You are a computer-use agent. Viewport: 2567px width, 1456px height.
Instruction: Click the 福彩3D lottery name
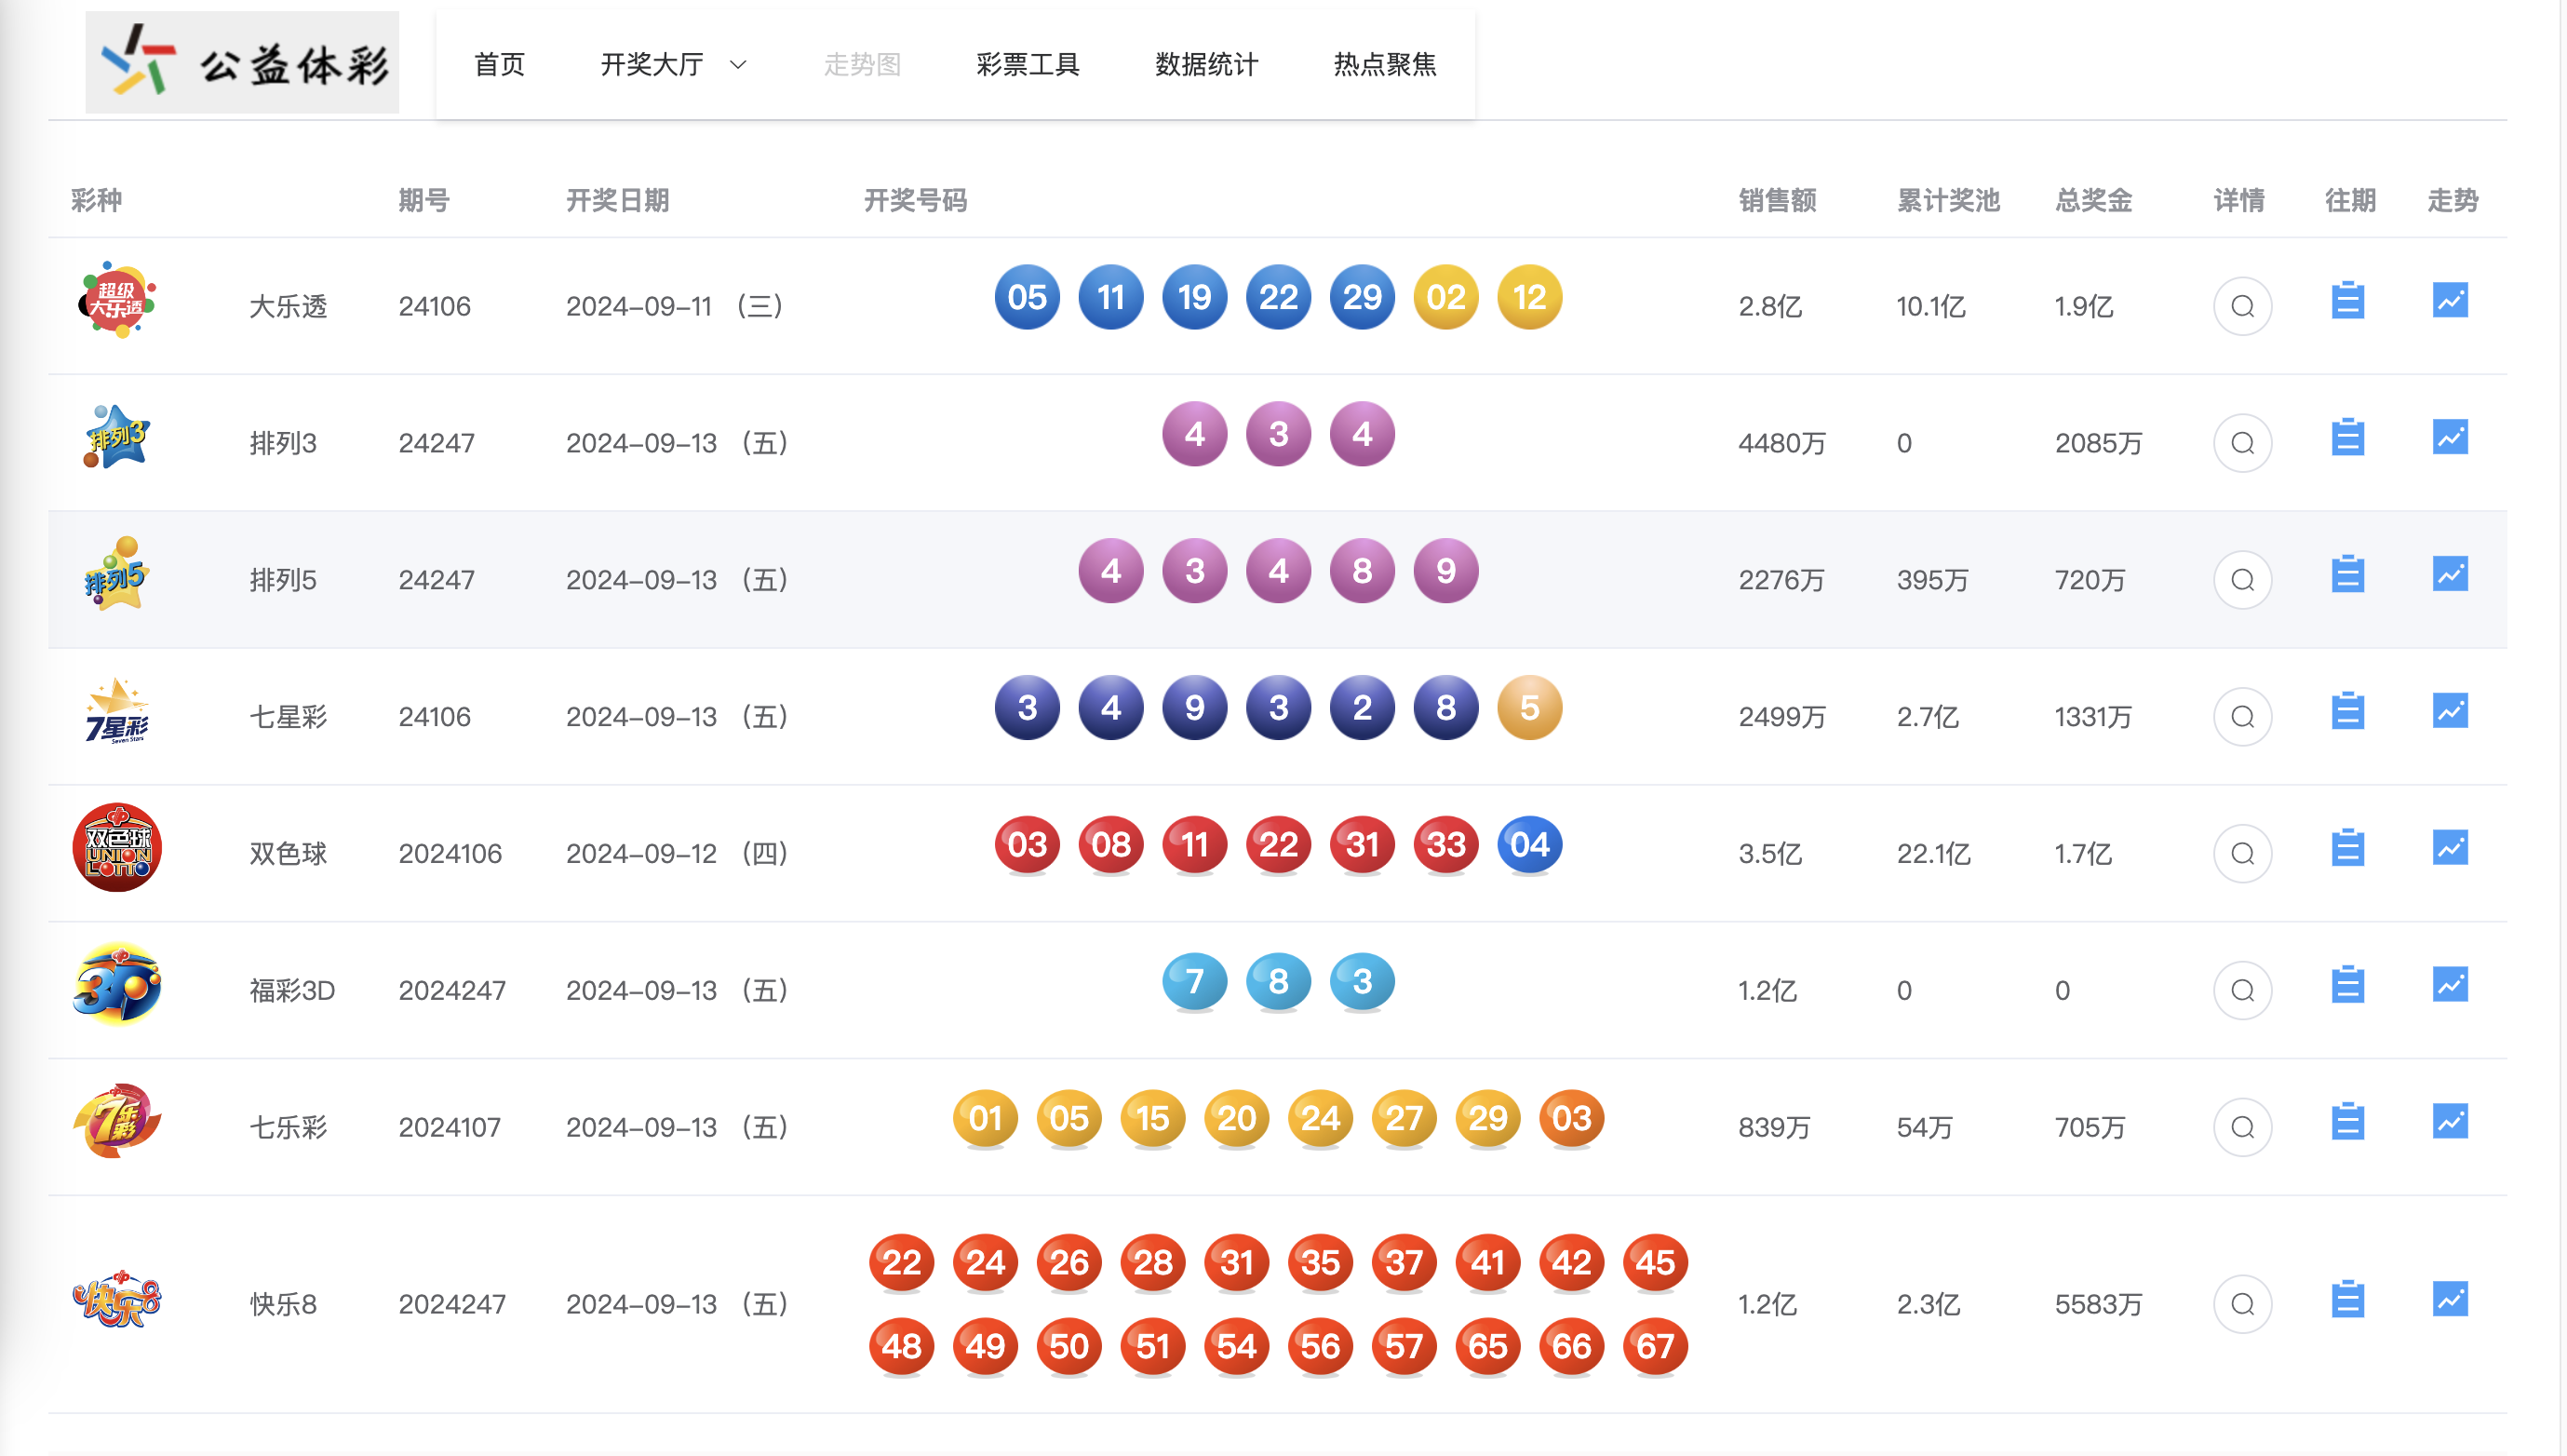tap(292, 991)
